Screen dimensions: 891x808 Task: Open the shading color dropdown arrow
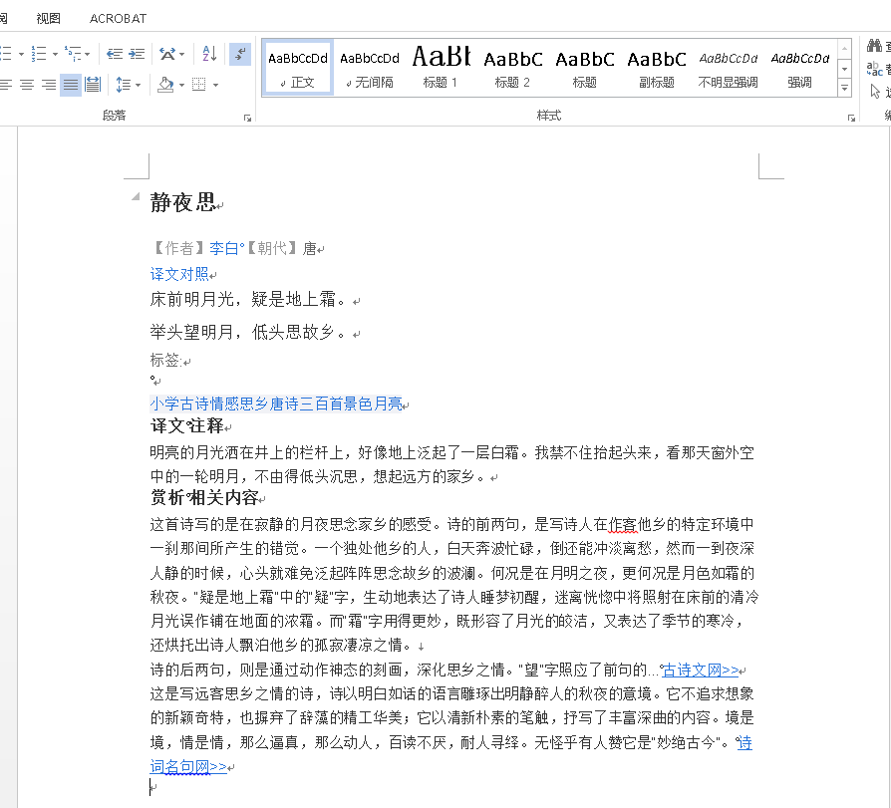tap(181, 86)
